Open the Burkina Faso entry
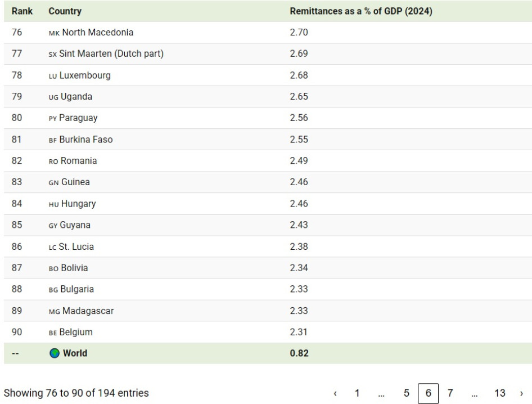The width and height of the screenshot is (532, 404). [85, 140]
